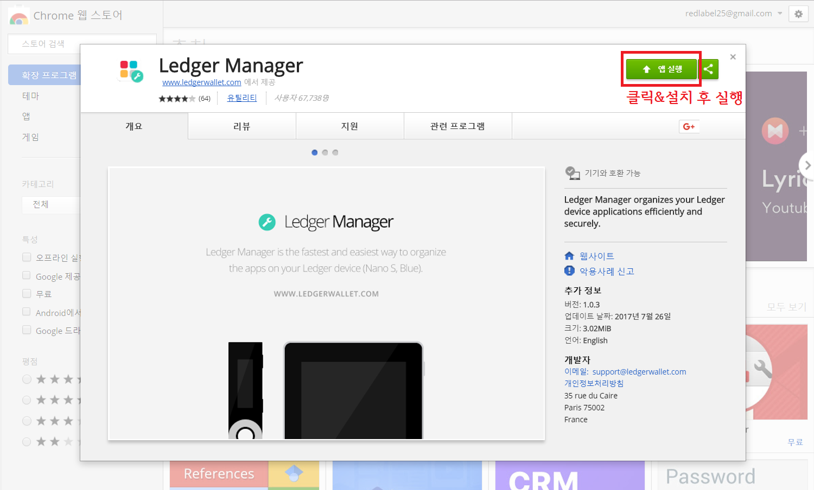Click the star rating with 64 reviews
This screenshot has width=814, height=490.
click(x=185, y=99)
